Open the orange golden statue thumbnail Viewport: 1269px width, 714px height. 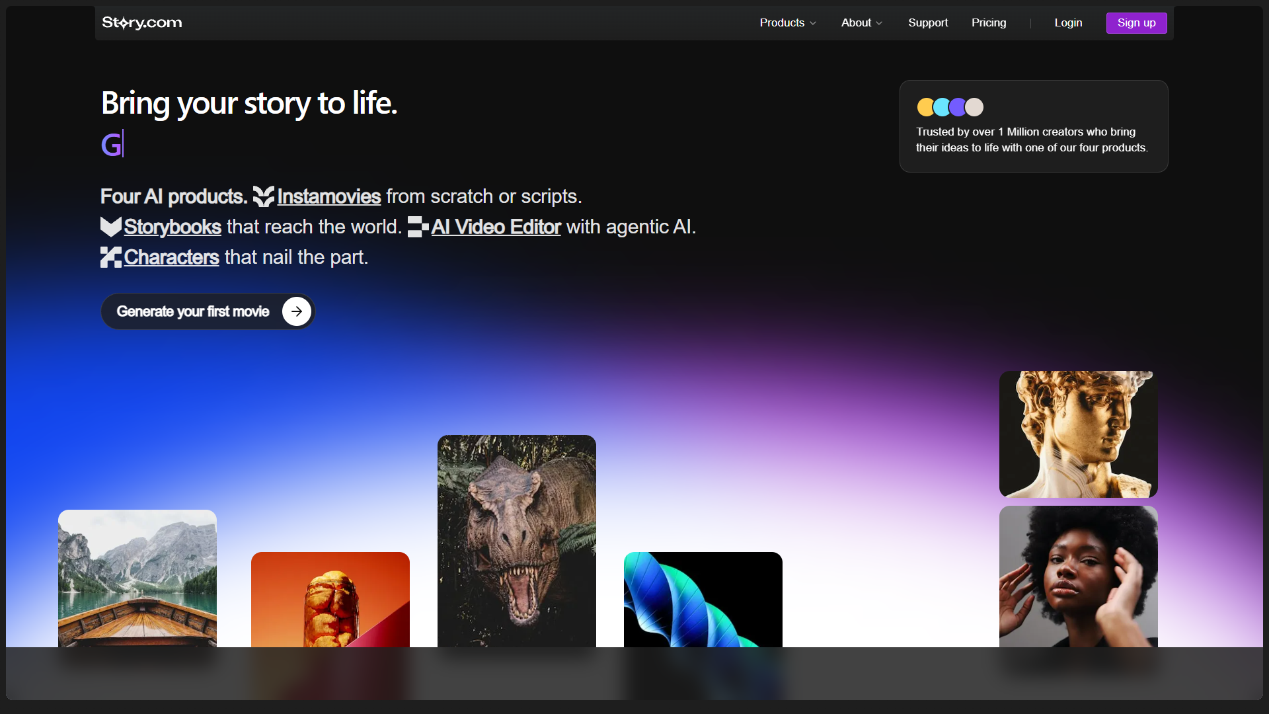coord(330,600)
